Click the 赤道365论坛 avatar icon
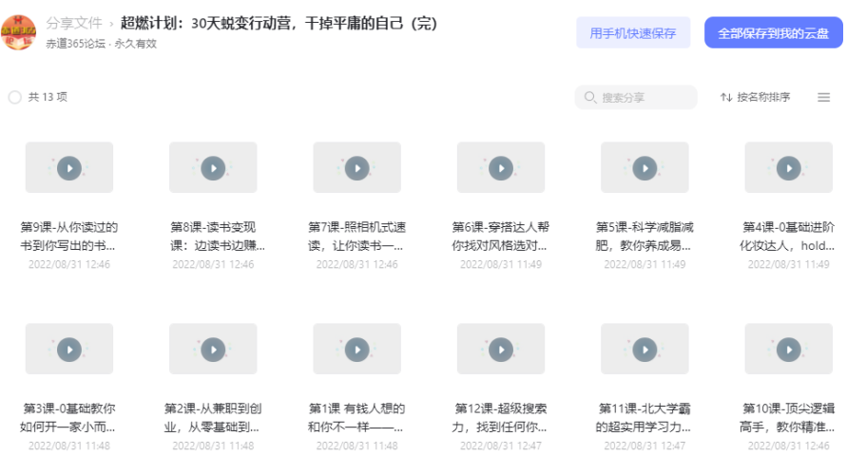The width and height of the screenshot is (866, 475). tap(18, 32)
